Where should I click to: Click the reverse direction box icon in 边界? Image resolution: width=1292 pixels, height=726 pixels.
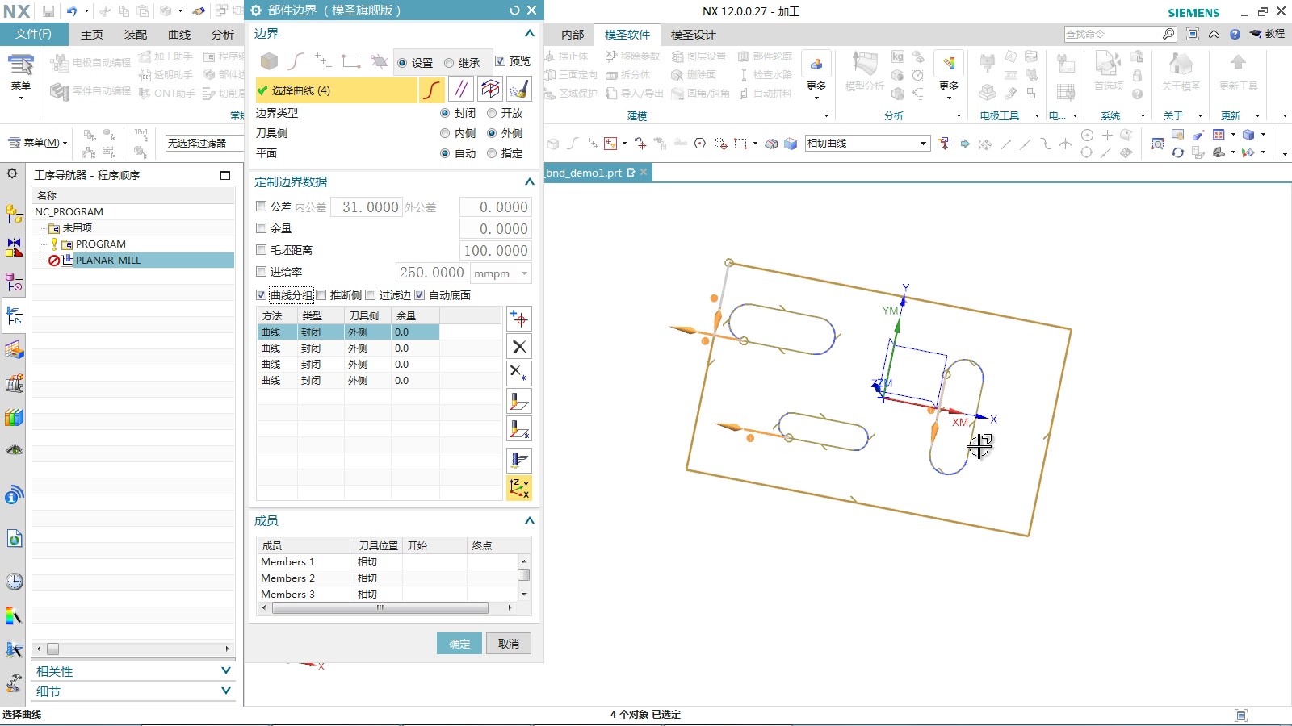coord(489,90)
